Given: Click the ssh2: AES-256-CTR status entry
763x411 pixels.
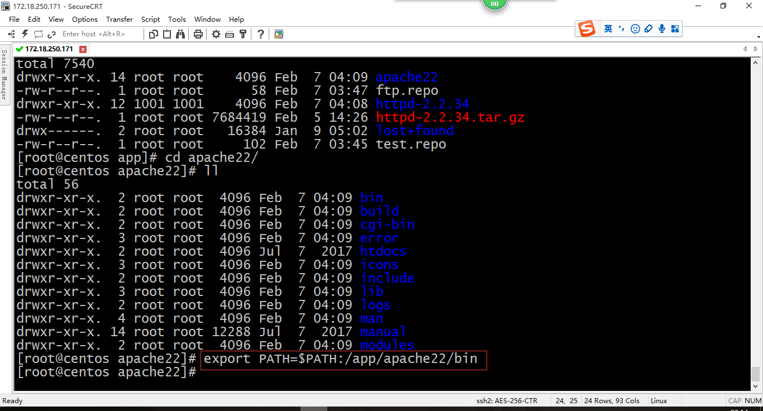Looking at the screenshot, I should click(507, 400).
